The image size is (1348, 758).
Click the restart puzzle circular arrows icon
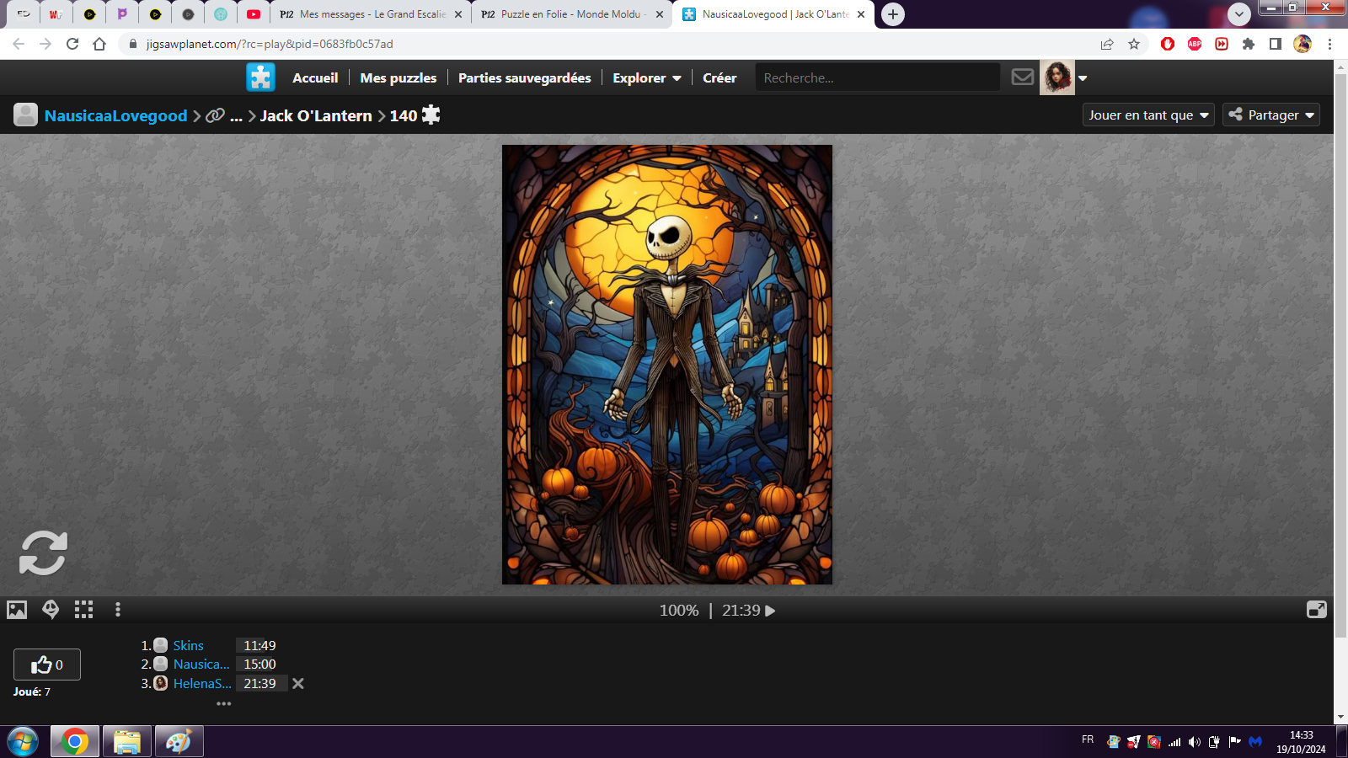pyautogui.click(x=43, y=553)
